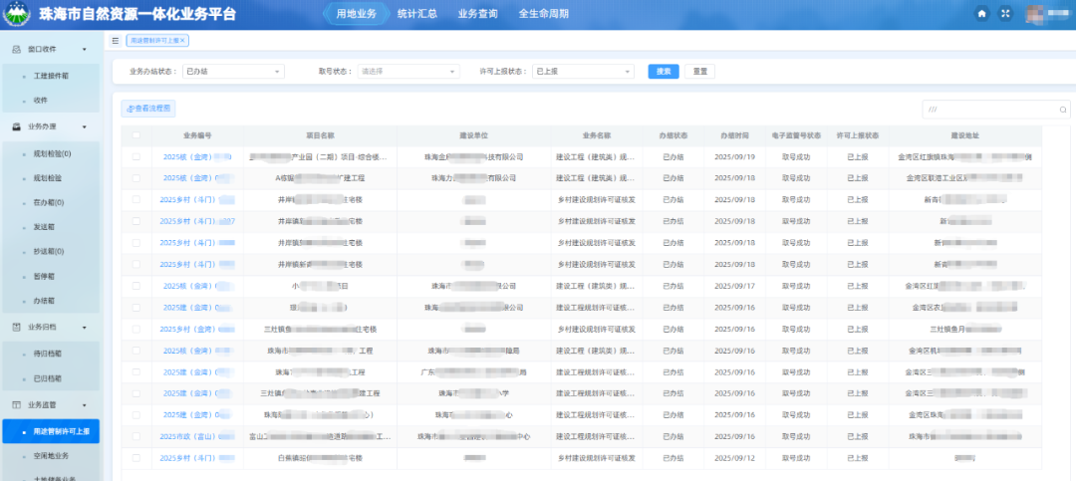Image resolution: width=1076 pixels, height=481 pixels.
Task: Expand the 许可上报状态 dropdown
Action: (583, 72)
